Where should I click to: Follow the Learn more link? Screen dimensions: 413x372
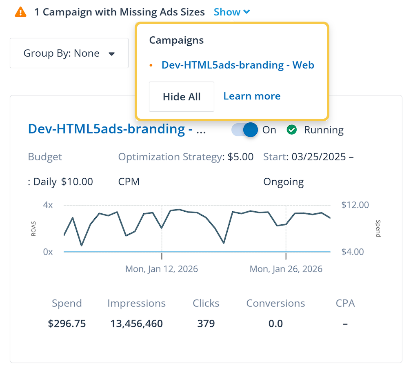coord(252,96)
